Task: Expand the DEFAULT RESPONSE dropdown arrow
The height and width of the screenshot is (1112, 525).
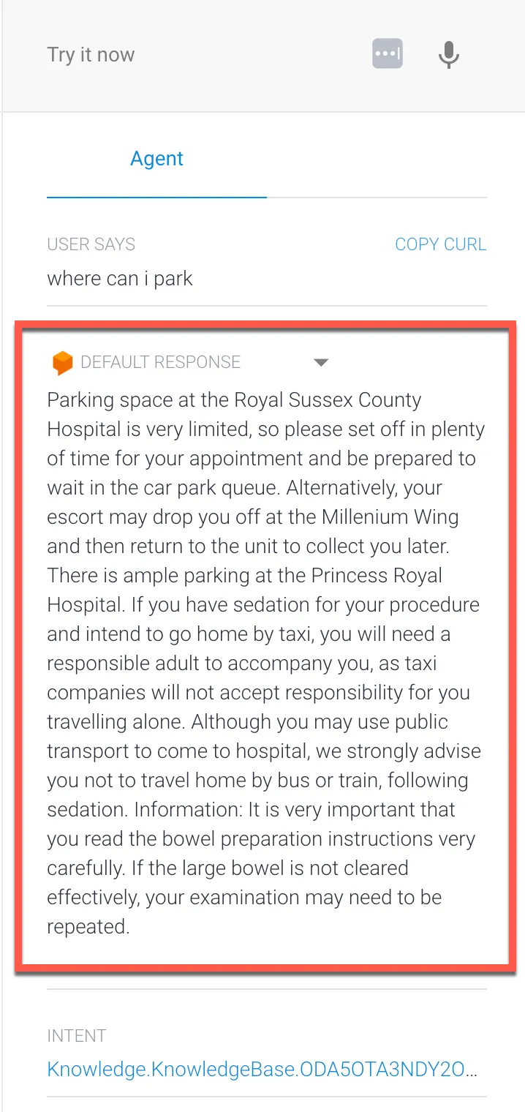Action: click(321, 362)
